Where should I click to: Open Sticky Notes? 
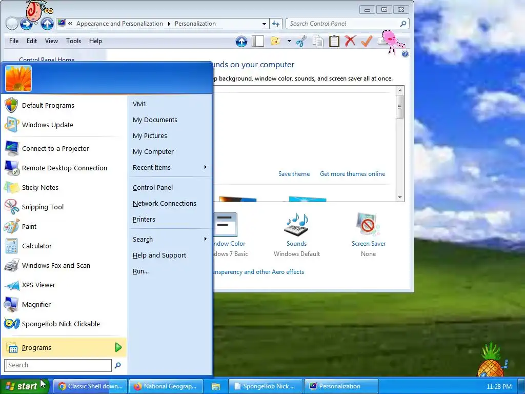tap(64, 187)
